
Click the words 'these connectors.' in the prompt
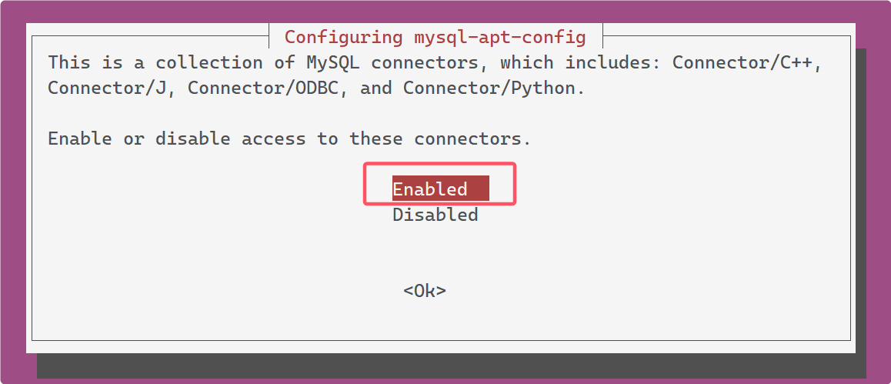440,139
